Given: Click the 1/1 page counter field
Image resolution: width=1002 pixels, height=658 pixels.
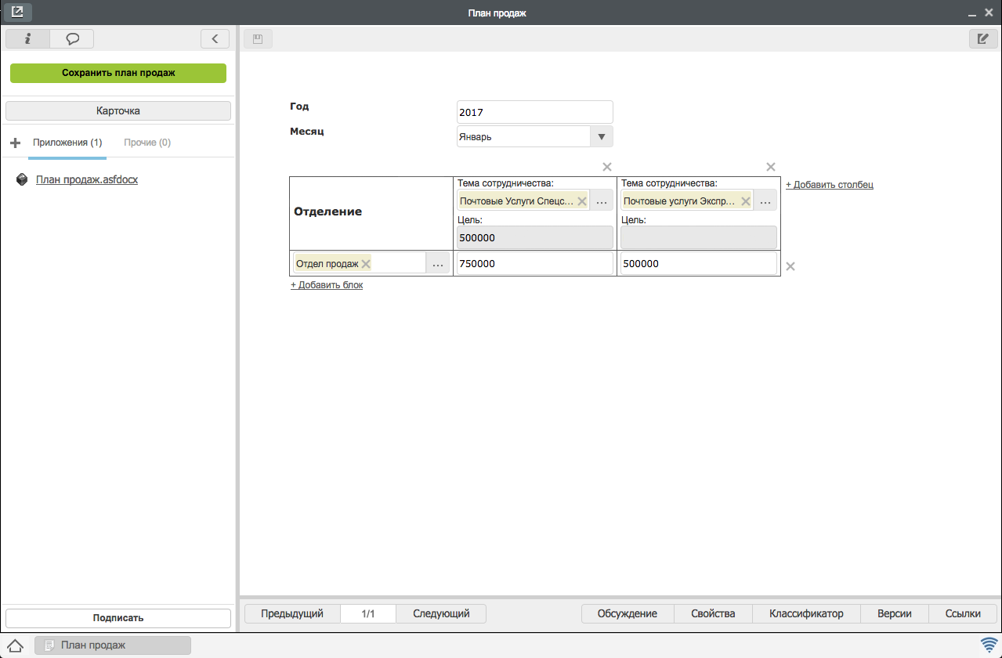Looking at the screenshot, I should [368, 614].
